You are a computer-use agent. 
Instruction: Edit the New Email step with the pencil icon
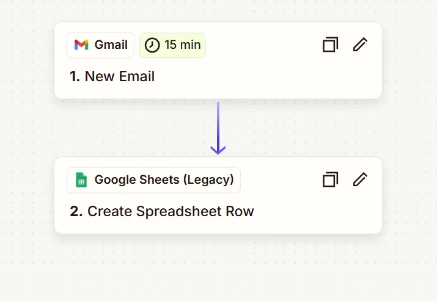point(360,45)
